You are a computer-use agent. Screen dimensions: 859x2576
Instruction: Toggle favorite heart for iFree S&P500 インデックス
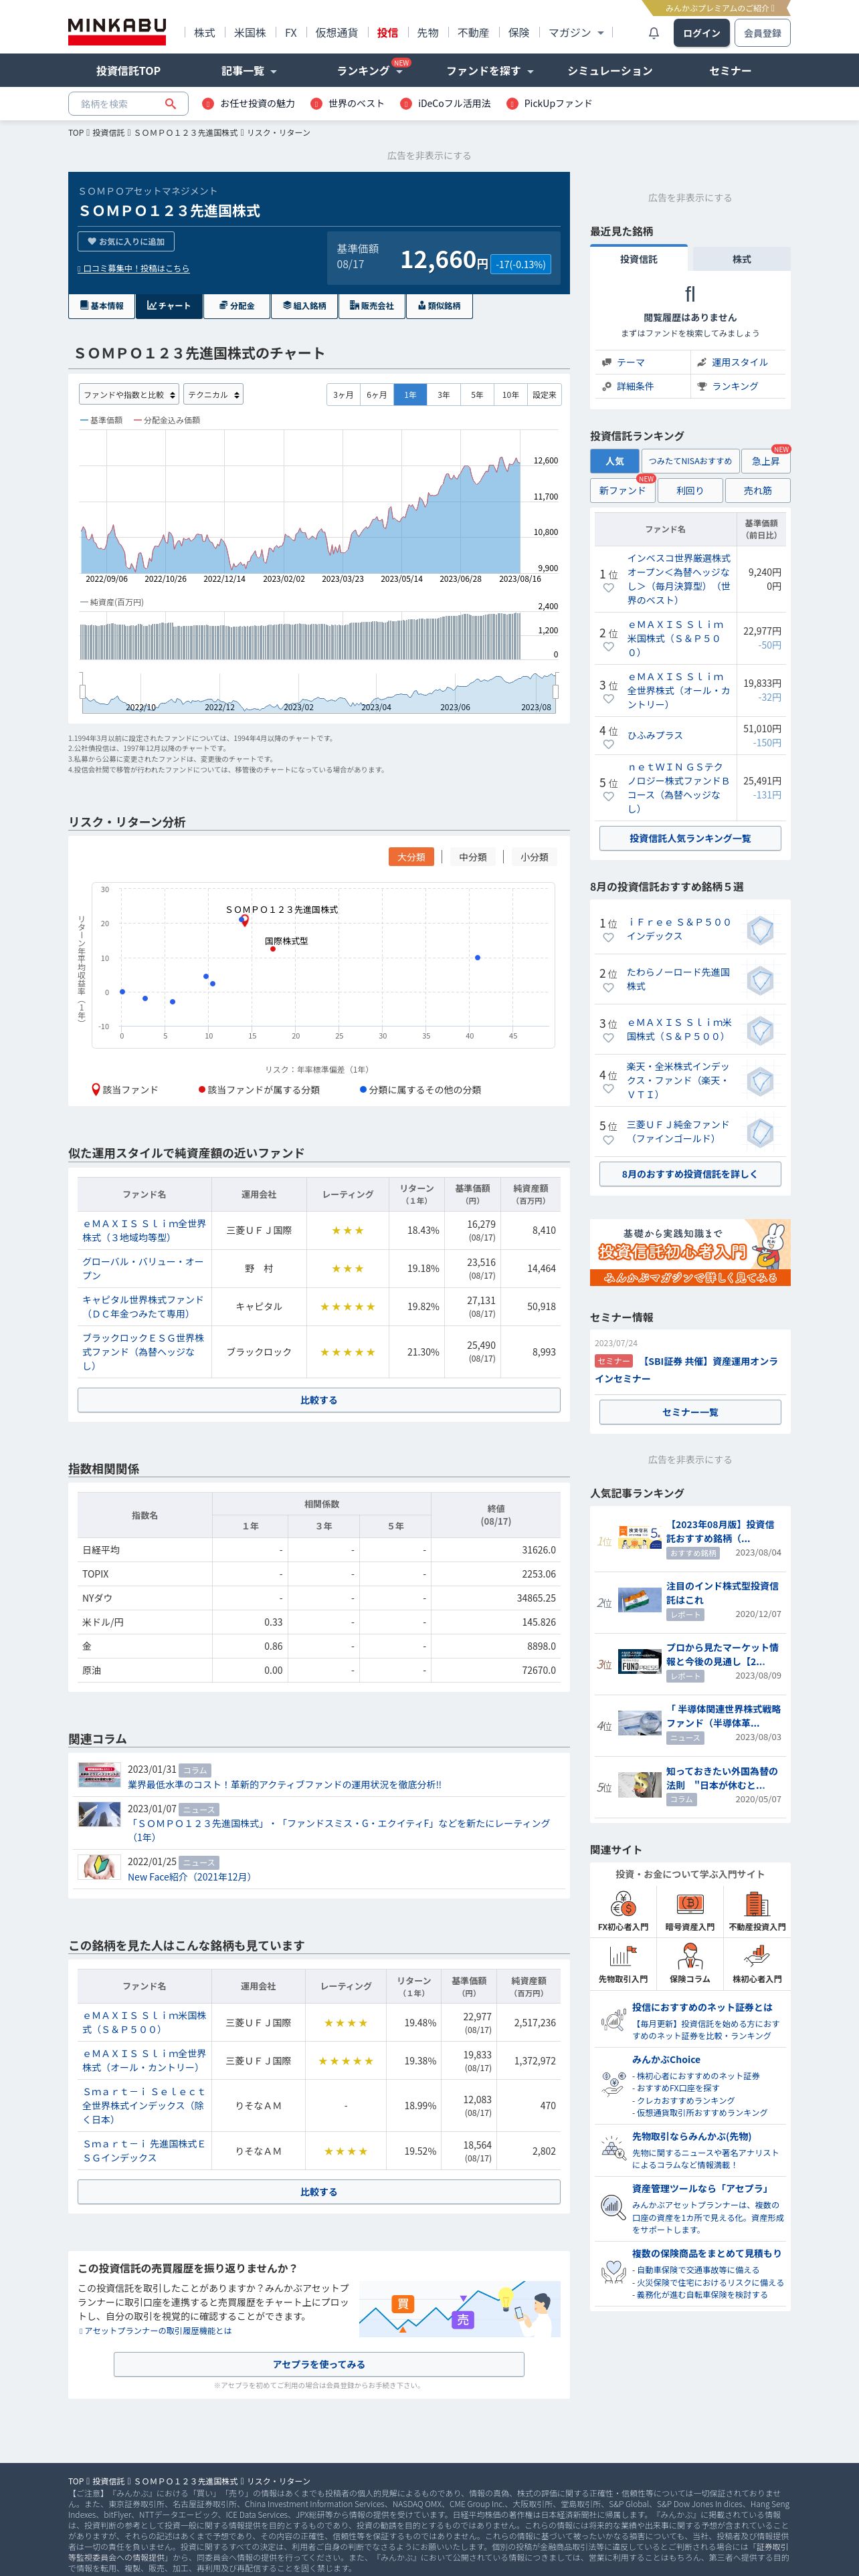point(608,937)
